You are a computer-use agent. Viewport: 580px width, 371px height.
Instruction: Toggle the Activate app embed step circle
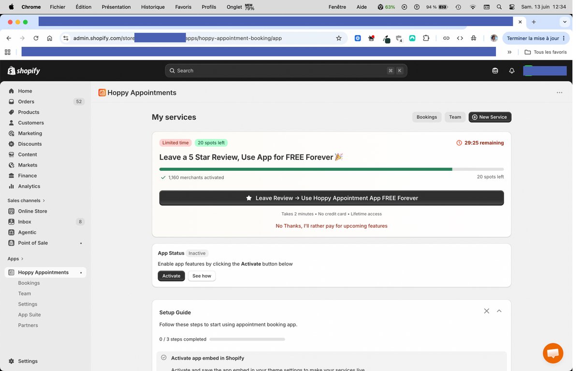[163, 357]
